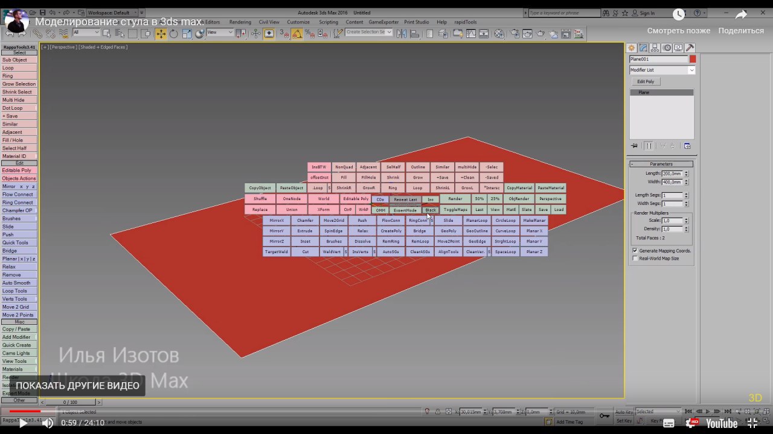Click Editable Poly in RappaTools sidebar
This screenshot has width=773, height=434.
[19, 170]
